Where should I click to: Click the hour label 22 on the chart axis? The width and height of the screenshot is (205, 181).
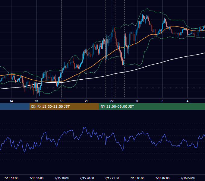click(x=112, y=101)
